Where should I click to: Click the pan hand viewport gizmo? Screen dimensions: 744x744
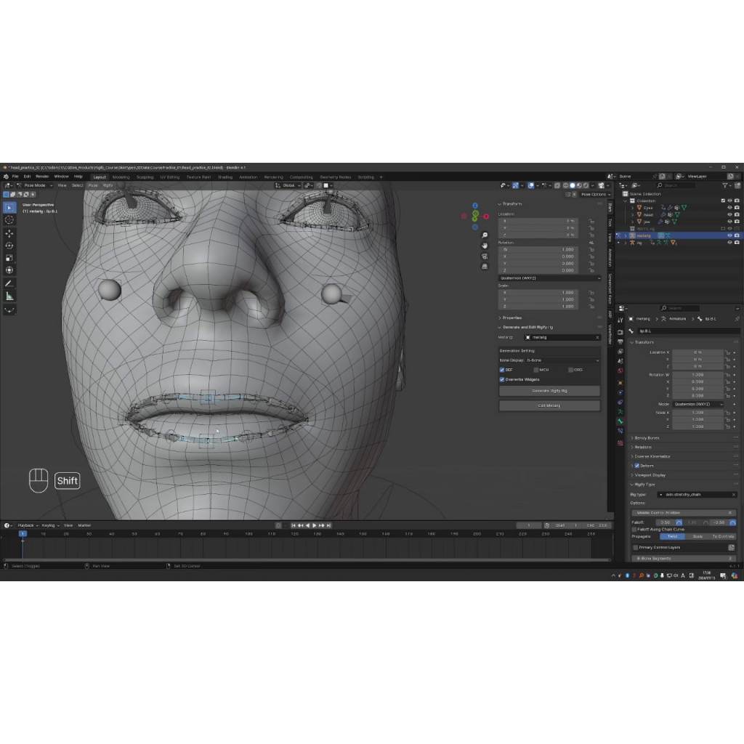(485, 246)
